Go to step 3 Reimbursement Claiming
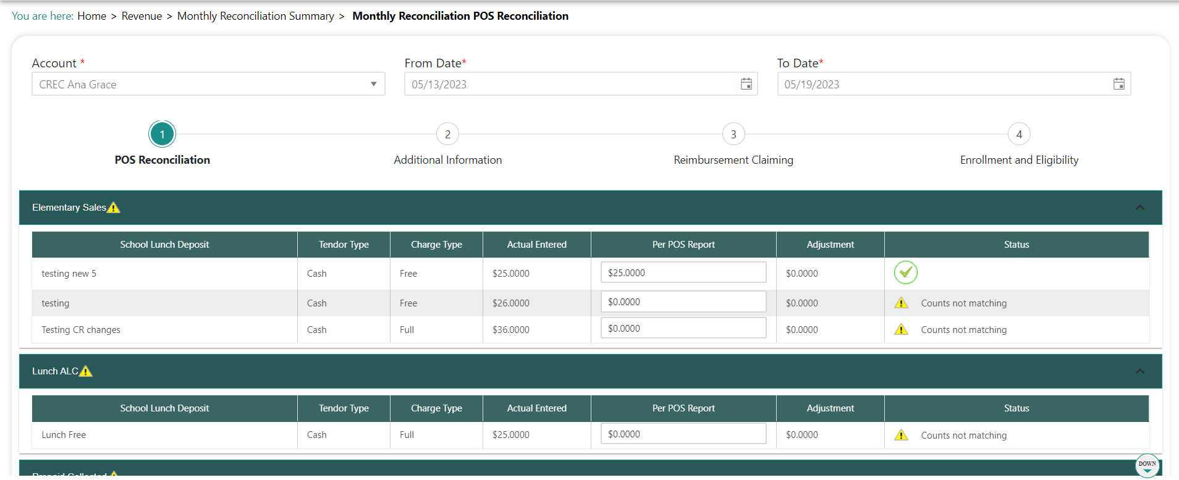Screen dimensions: 1179x480 pyautogui.click(x=733, y=134)
